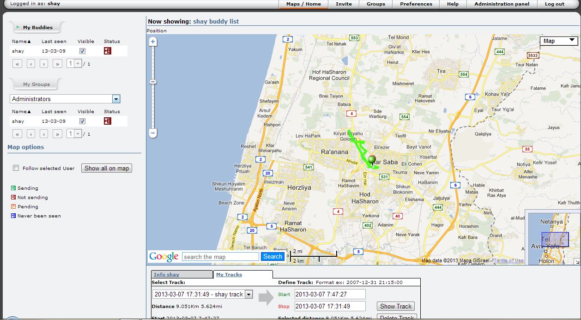Open the Preferences menu item
The height and width of the screenshot is (320, 581).
click(416, 4)
